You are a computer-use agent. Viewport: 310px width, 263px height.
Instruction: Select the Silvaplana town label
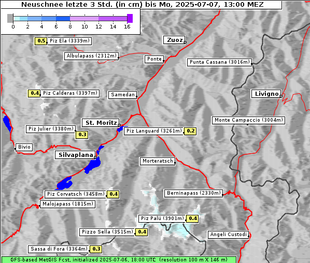tap(76, 155)
